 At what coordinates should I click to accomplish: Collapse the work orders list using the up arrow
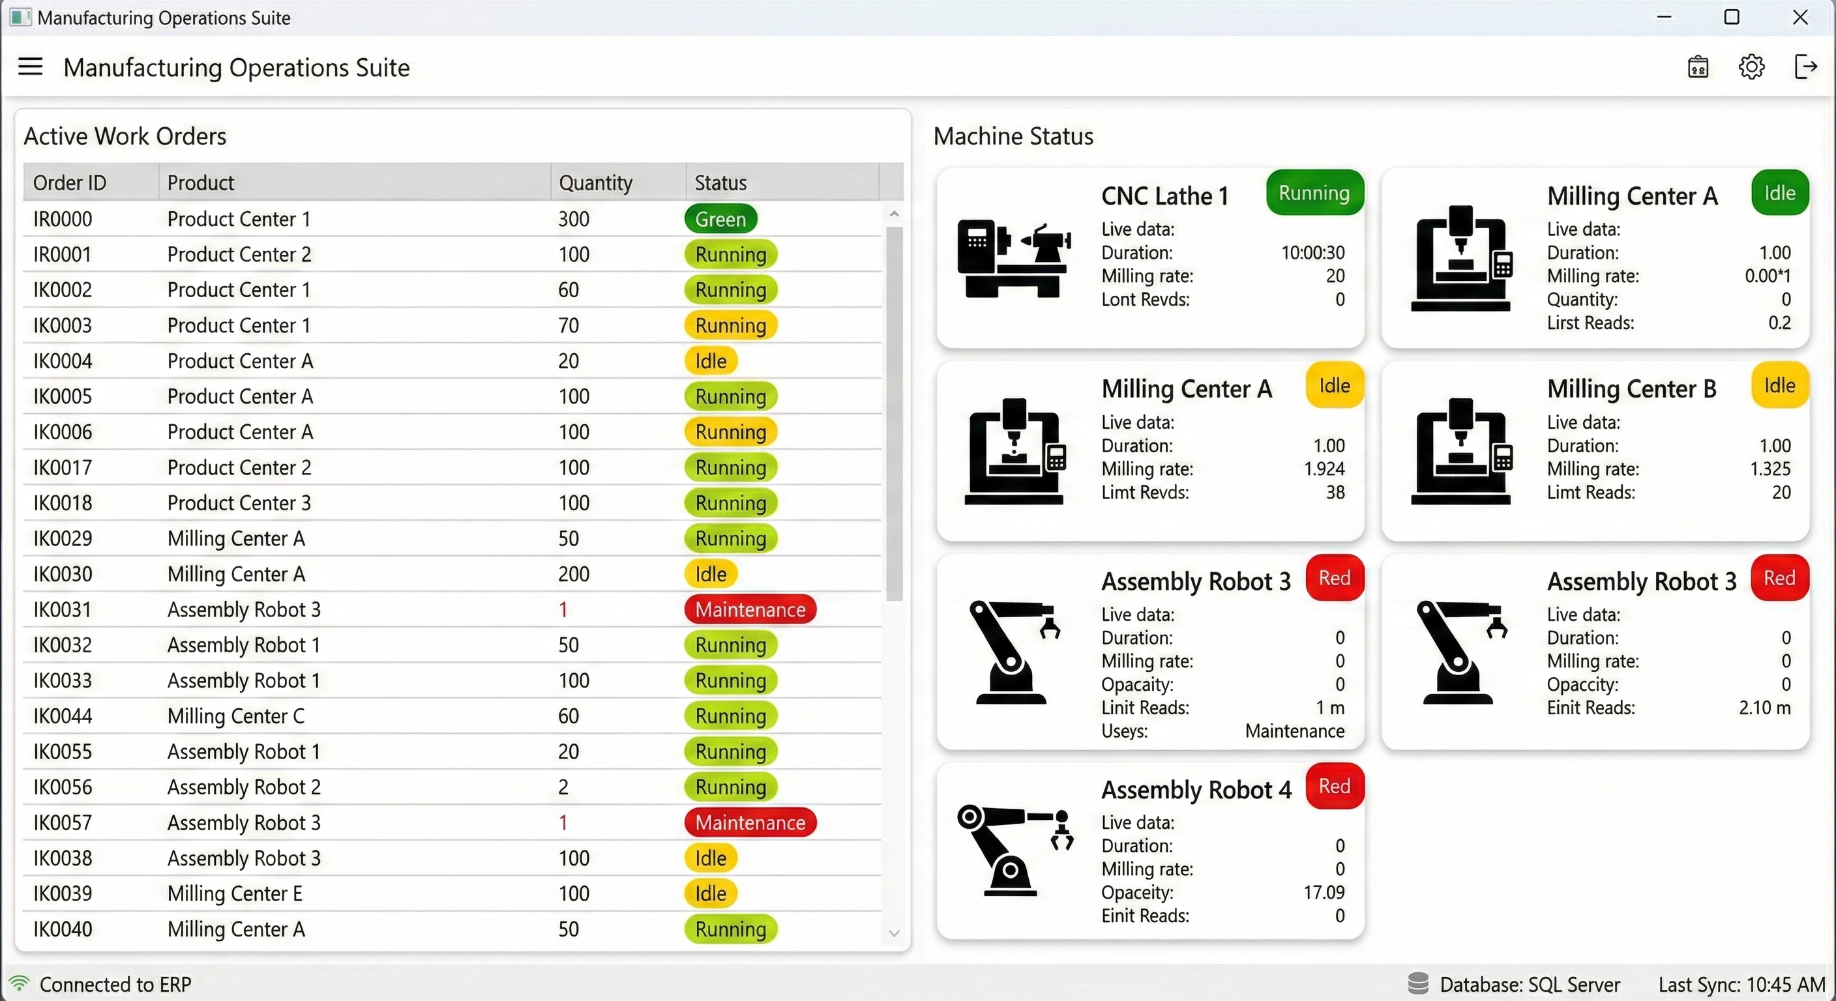point(895,213)
